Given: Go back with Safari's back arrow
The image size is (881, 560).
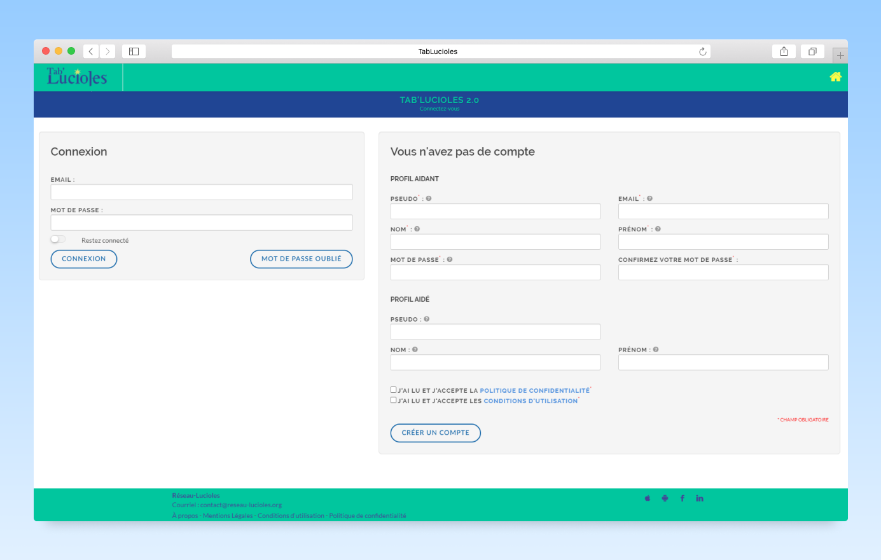Looking at the screenshot, I should point(91,51).
